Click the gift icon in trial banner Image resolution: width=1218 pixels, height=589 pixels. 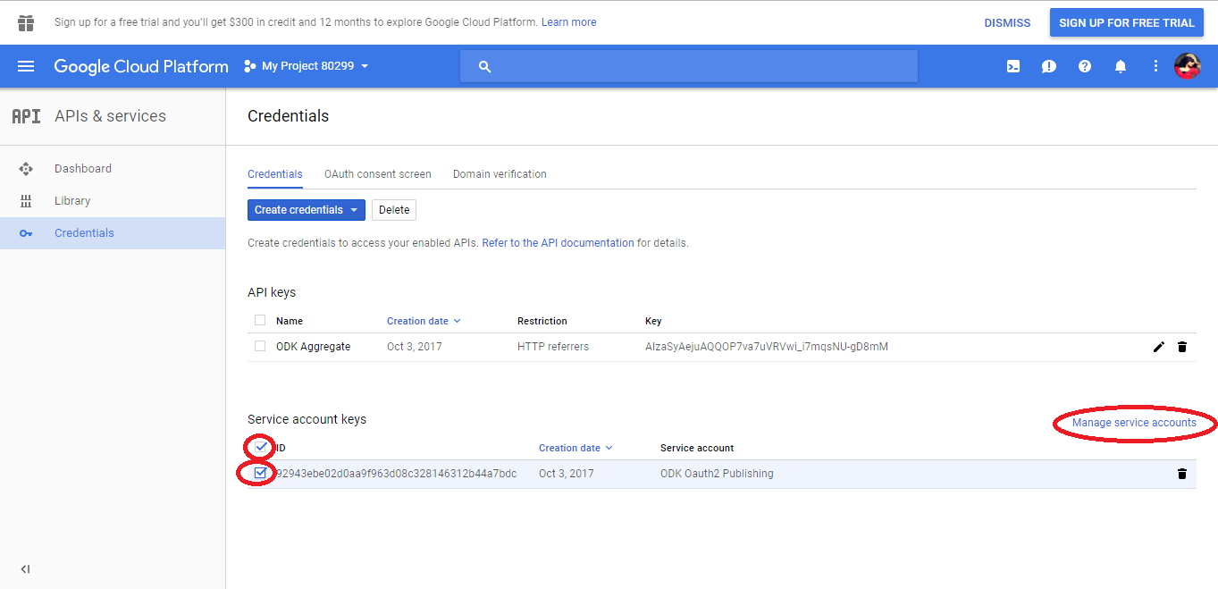click(x=26, y=22)
